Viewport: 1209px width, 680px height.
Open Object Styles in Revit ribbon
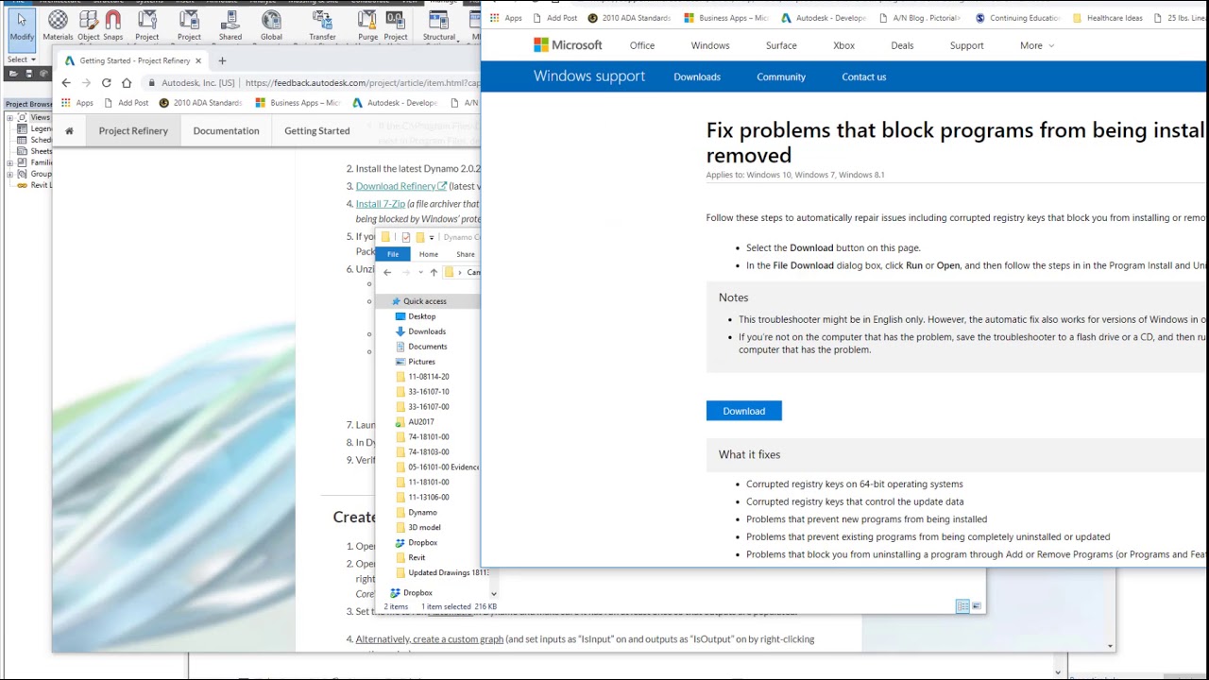(89, 25)
